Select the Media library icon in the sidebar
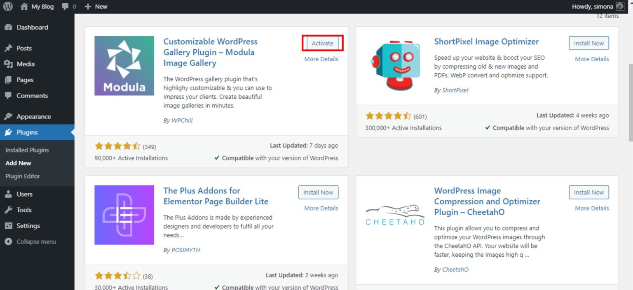Viewport: 633px width, 290px height. click(x=9, y=64)
